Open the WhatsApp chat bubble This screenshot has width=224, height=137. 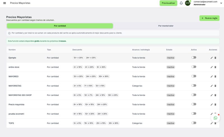coord(215,118)
